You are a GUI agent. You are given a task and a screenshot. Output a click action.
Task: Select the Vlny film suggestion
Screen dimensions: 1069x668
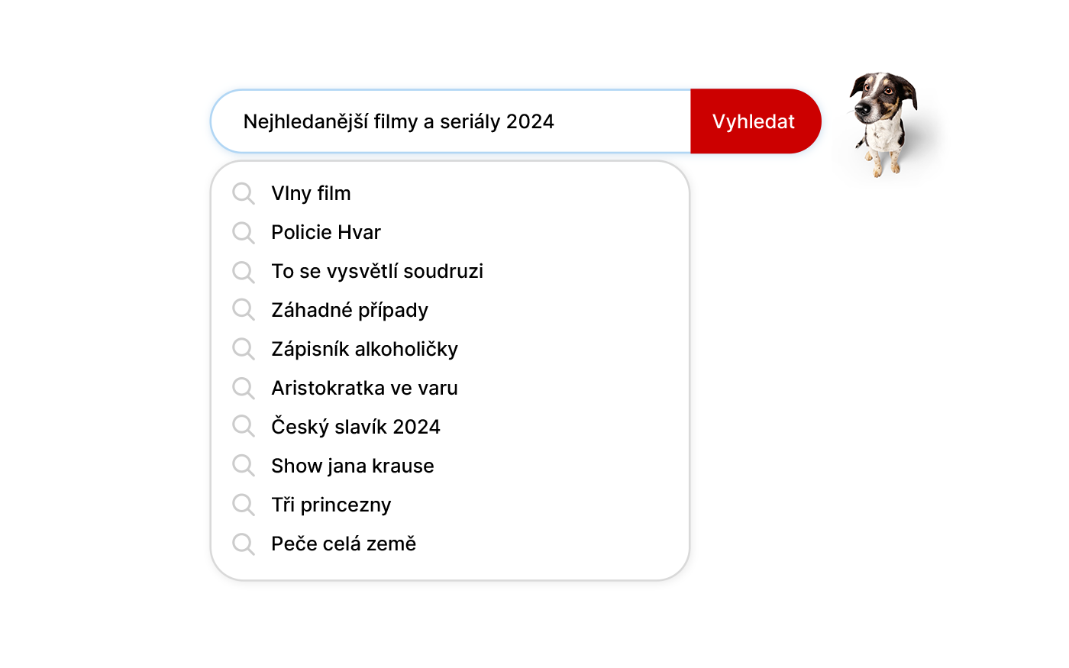coord(312,194)
